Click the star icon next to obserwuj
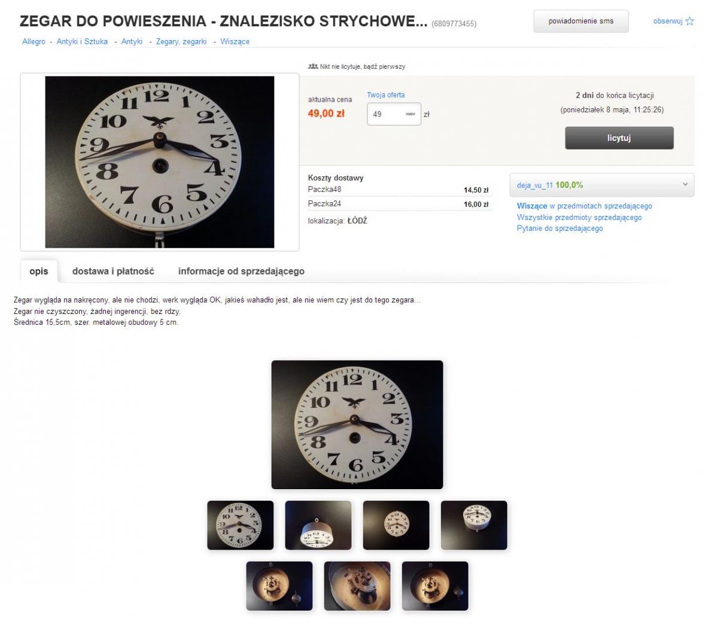718x625 pixels. tap(689, 21)
